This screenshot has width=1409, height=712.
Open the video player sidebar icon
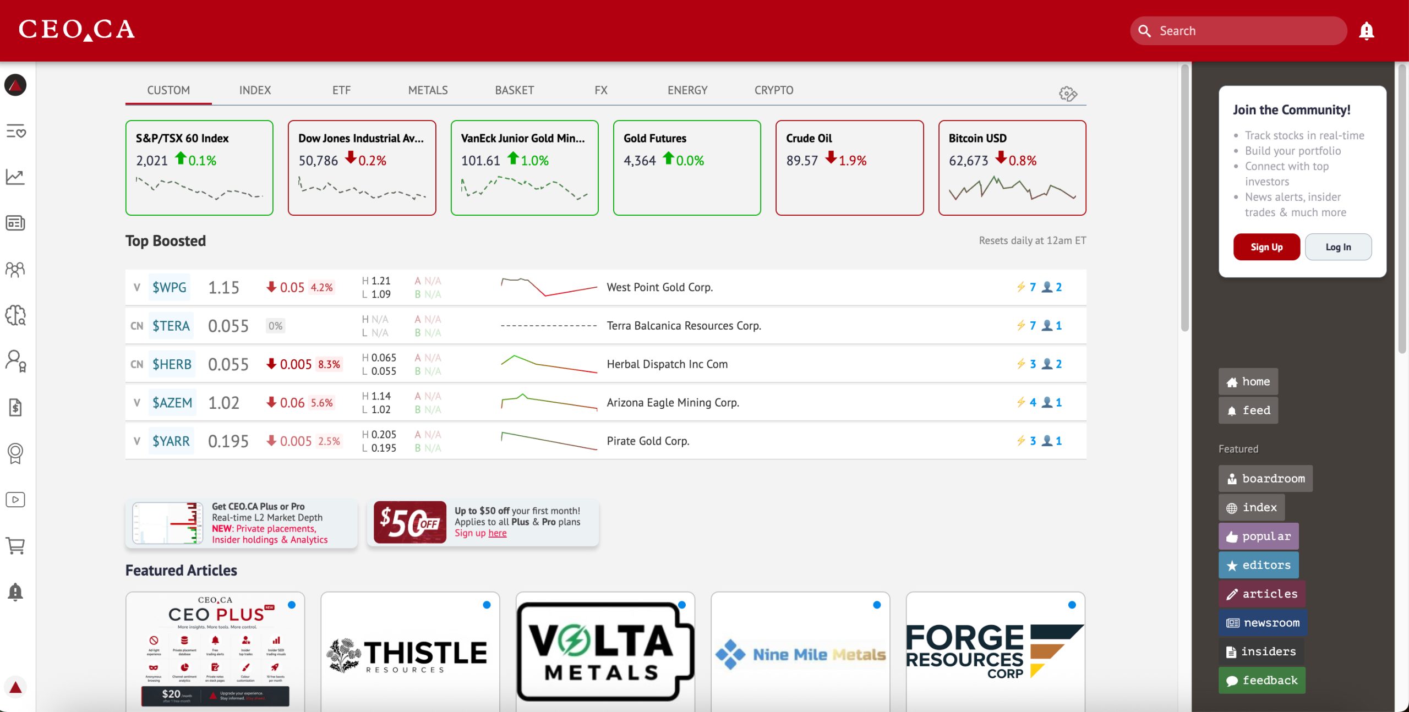pos(15,500)
